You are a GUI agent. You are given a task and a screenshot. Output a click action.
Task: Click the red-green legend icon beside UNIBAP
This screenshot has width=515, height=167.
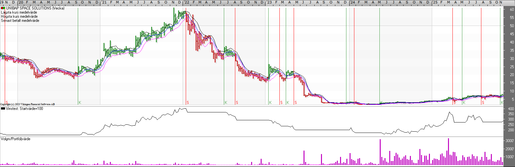tap(3, 8)
